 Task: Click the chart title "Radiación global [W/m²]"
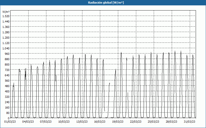[x=103, y=3]
